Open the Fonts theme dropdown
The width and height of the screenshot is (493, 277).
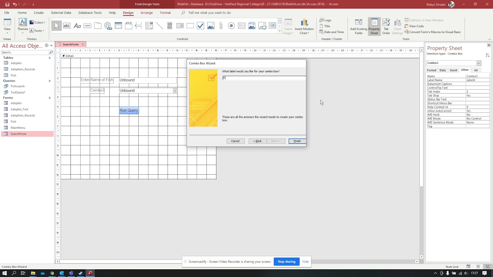[37, 31]
